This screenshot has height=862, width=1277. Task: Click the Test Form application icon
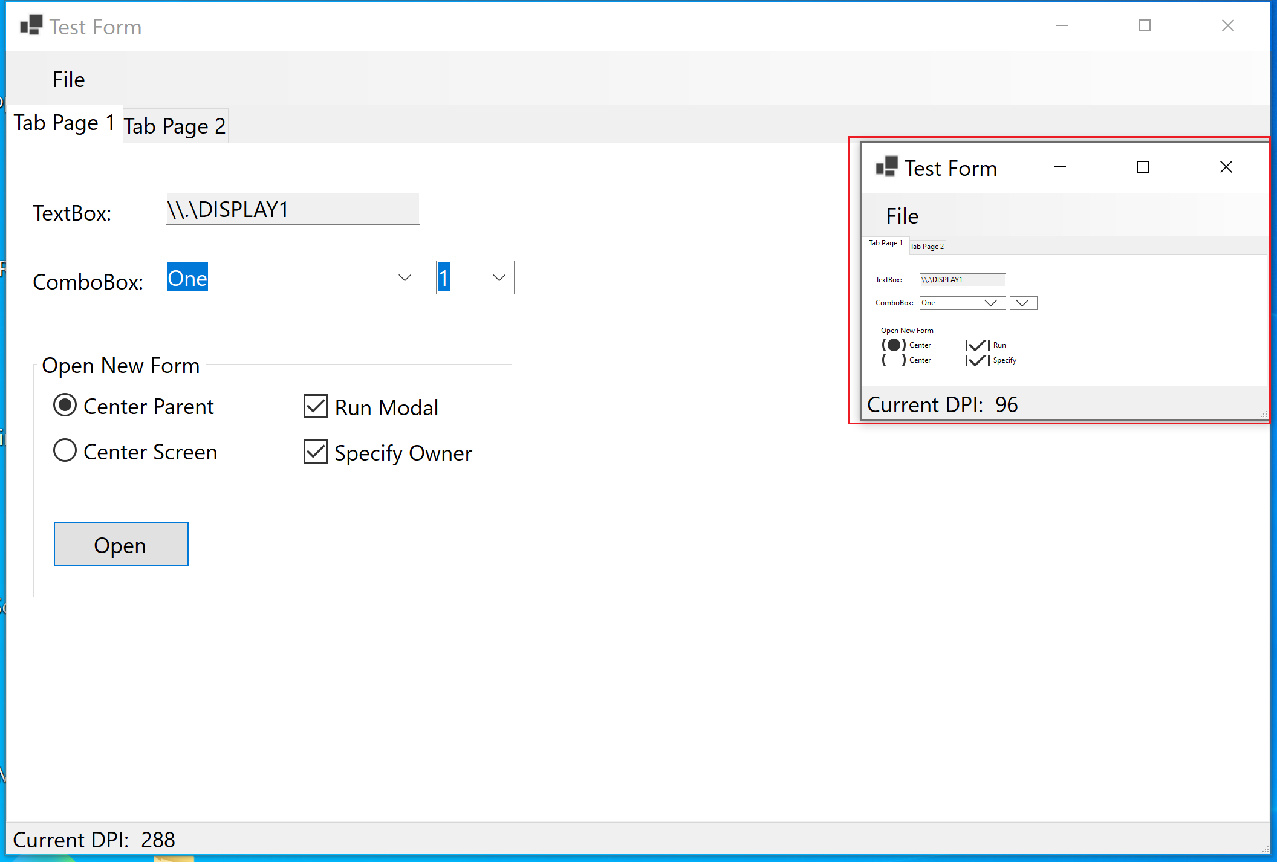click(30, 24)
